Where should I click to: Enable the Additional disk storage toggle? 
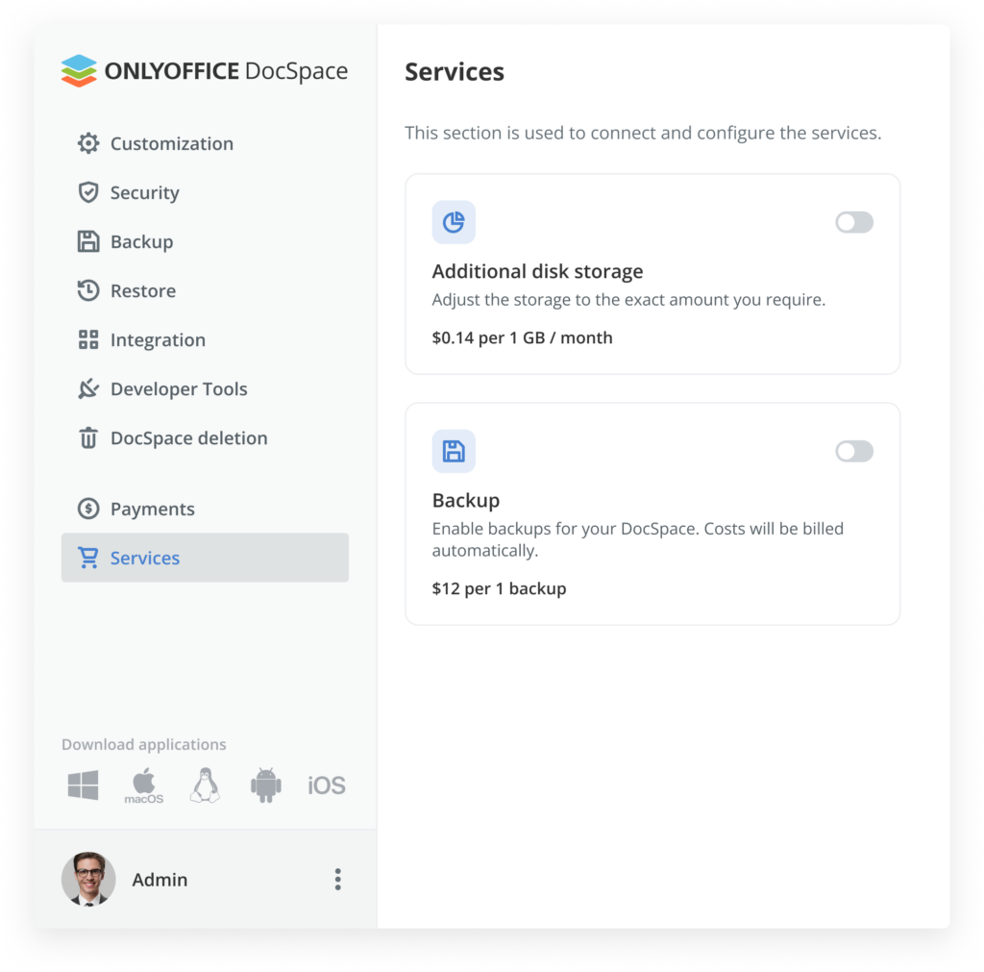pos(853,223)
